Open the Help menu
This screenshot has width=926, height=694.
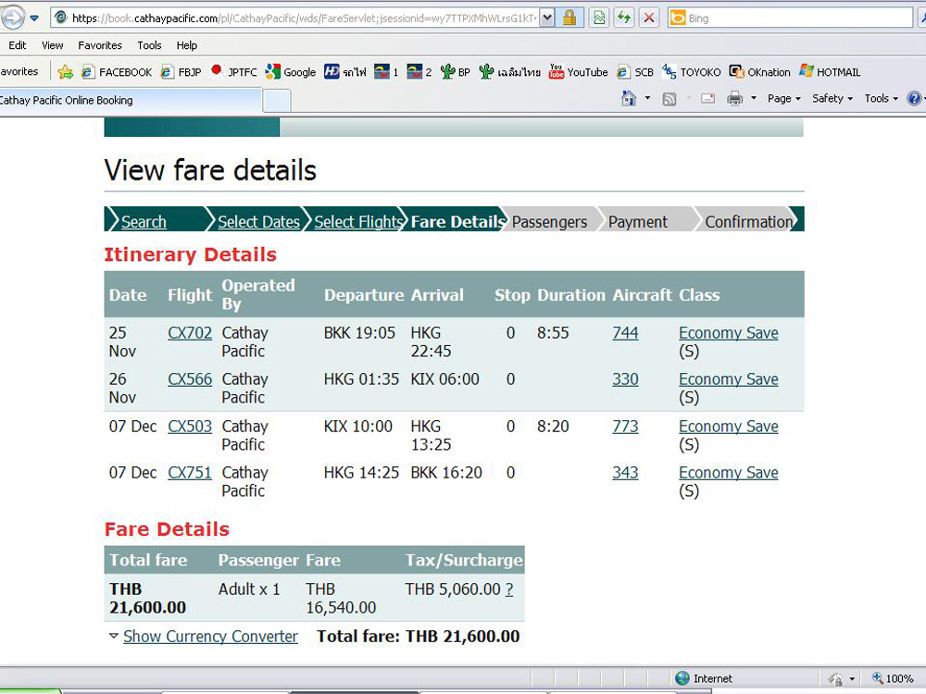(187, 45)
